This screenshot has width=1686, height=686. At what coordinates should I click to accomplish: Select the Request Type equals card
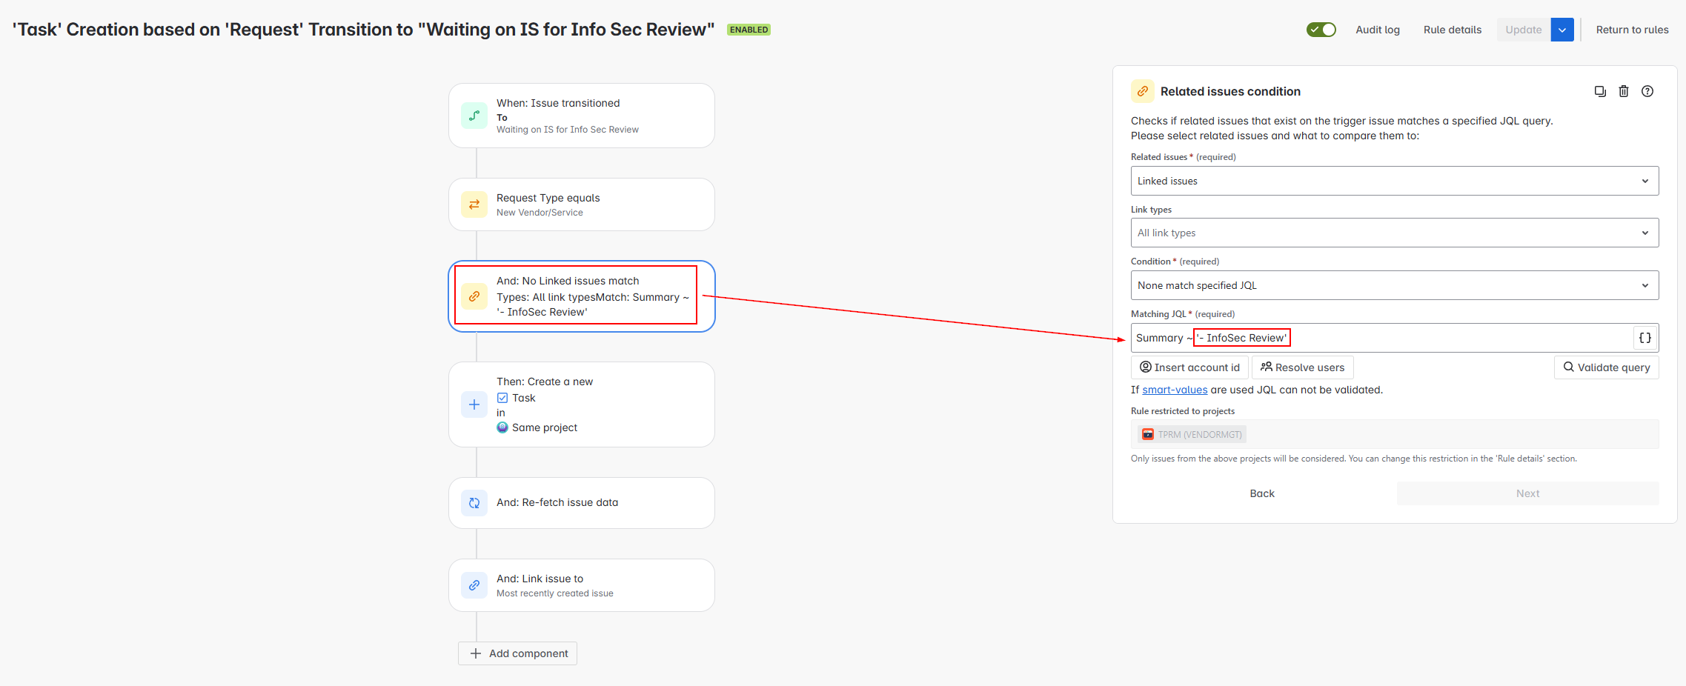click(582, 204)
